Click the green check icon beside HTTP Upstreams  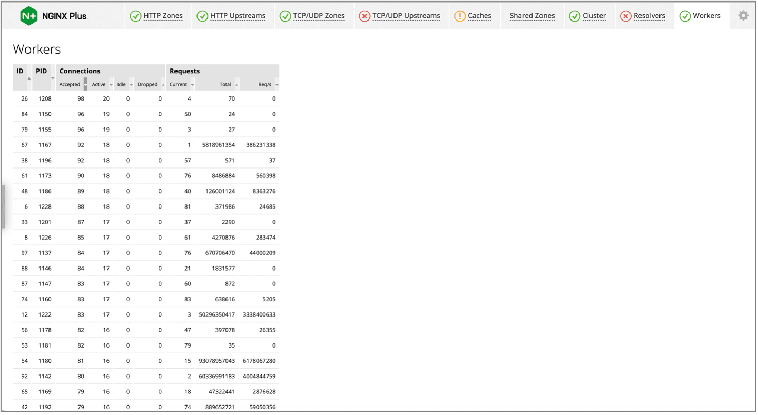pyautogui.click(x=202, y=16)
